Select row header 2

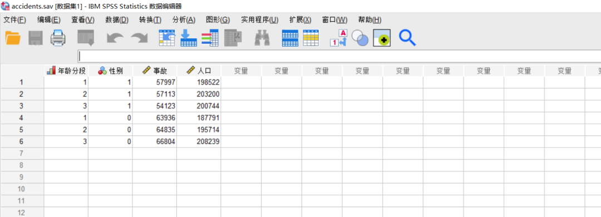coord(22,94)
